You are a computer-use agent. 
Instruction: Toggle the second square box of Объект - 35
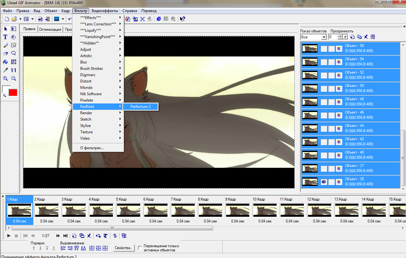coord(331,182)
